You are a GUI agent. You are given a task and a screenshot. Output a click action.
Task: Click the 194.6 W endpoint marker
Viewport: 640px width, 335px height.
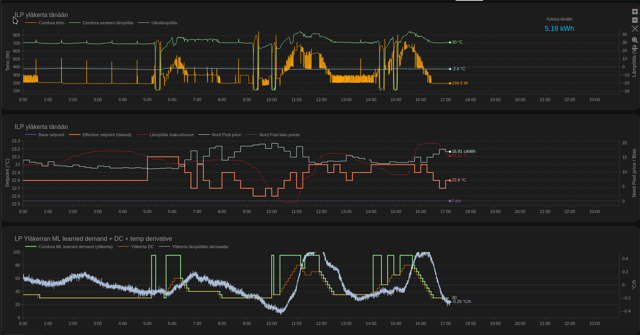click(x=450, y=83)
